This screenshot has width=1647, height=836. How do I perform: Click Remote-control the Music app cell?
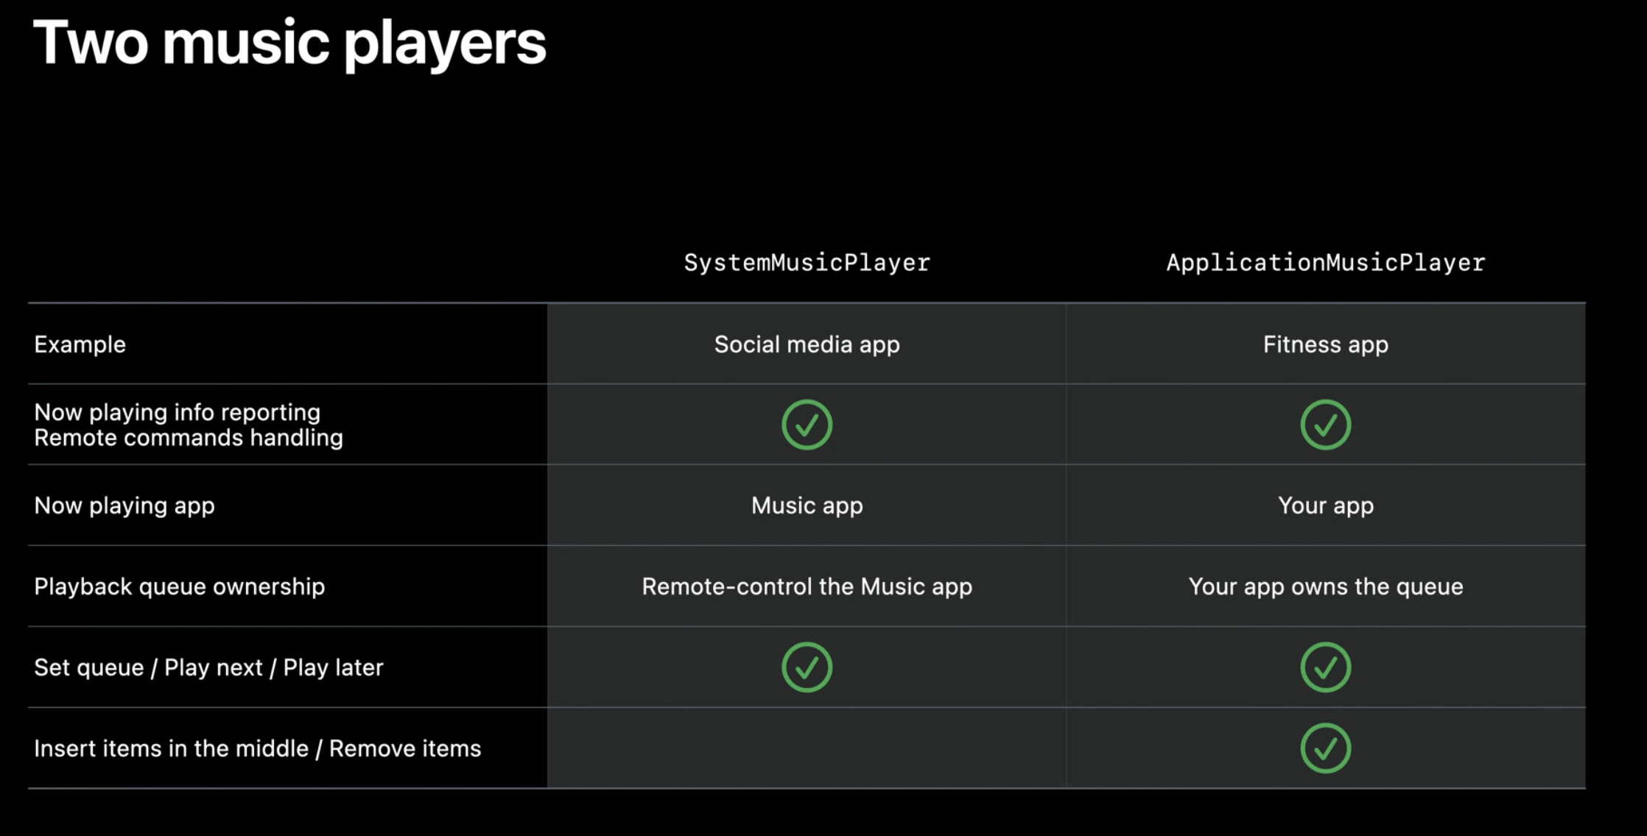click(x=807, y=587)
